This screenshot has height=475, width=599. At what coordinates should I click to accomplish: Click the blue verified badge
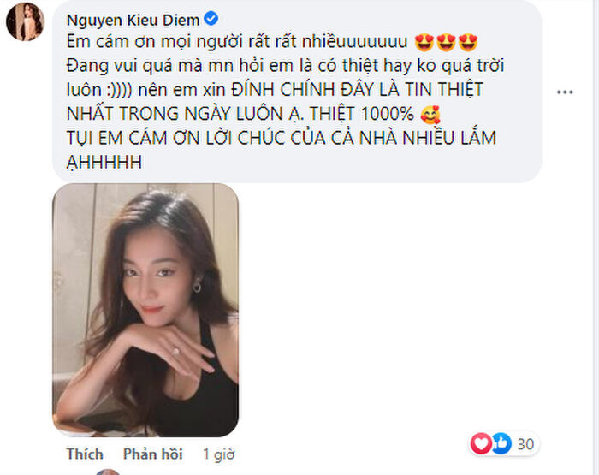pos(211,18)
